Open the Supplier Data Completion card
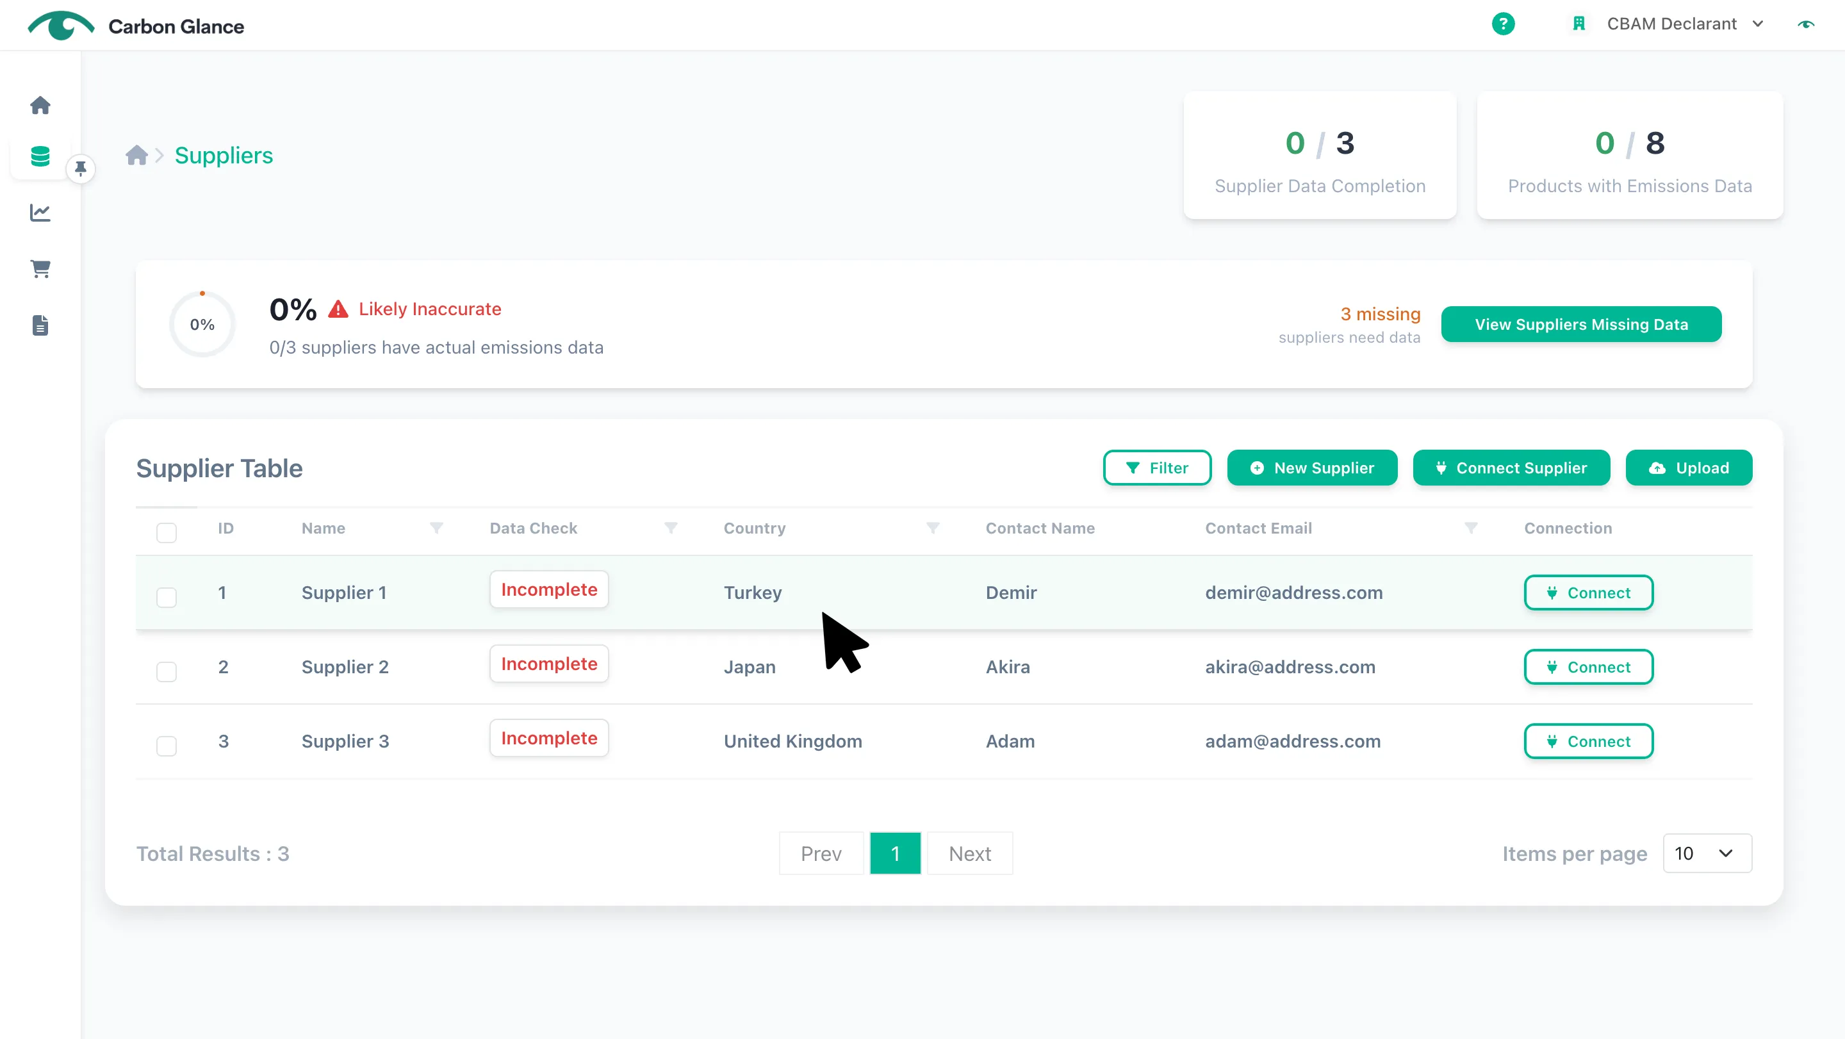 [x=1320, y=156]
